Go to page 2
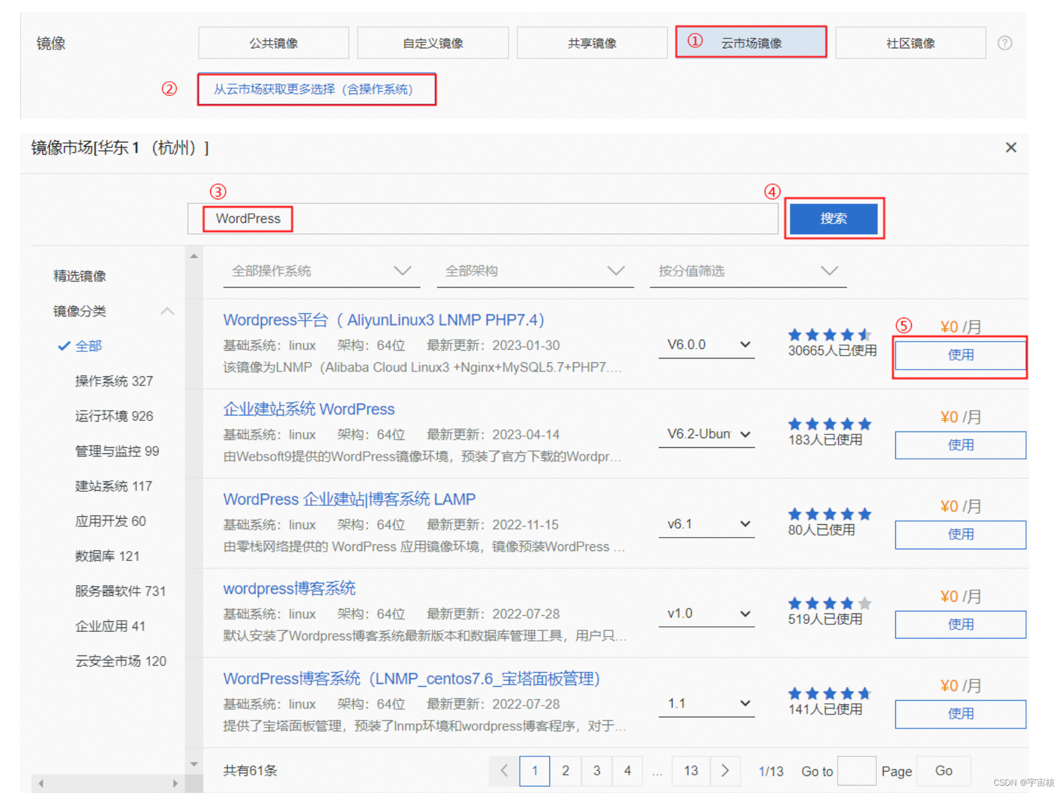 (566, 771)
